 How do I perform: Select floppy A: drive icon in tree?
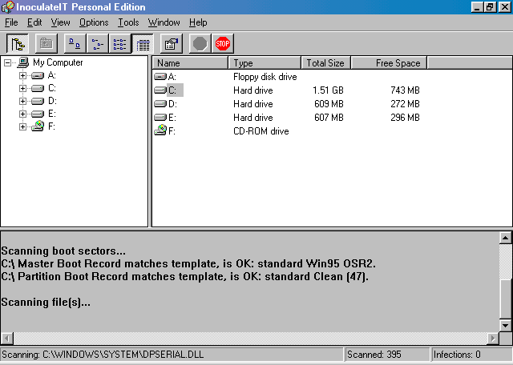tap(38, 76)
